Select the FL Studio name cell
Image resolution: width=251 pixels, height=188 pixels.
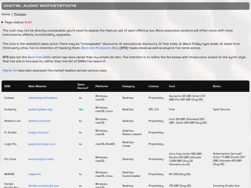10,132
